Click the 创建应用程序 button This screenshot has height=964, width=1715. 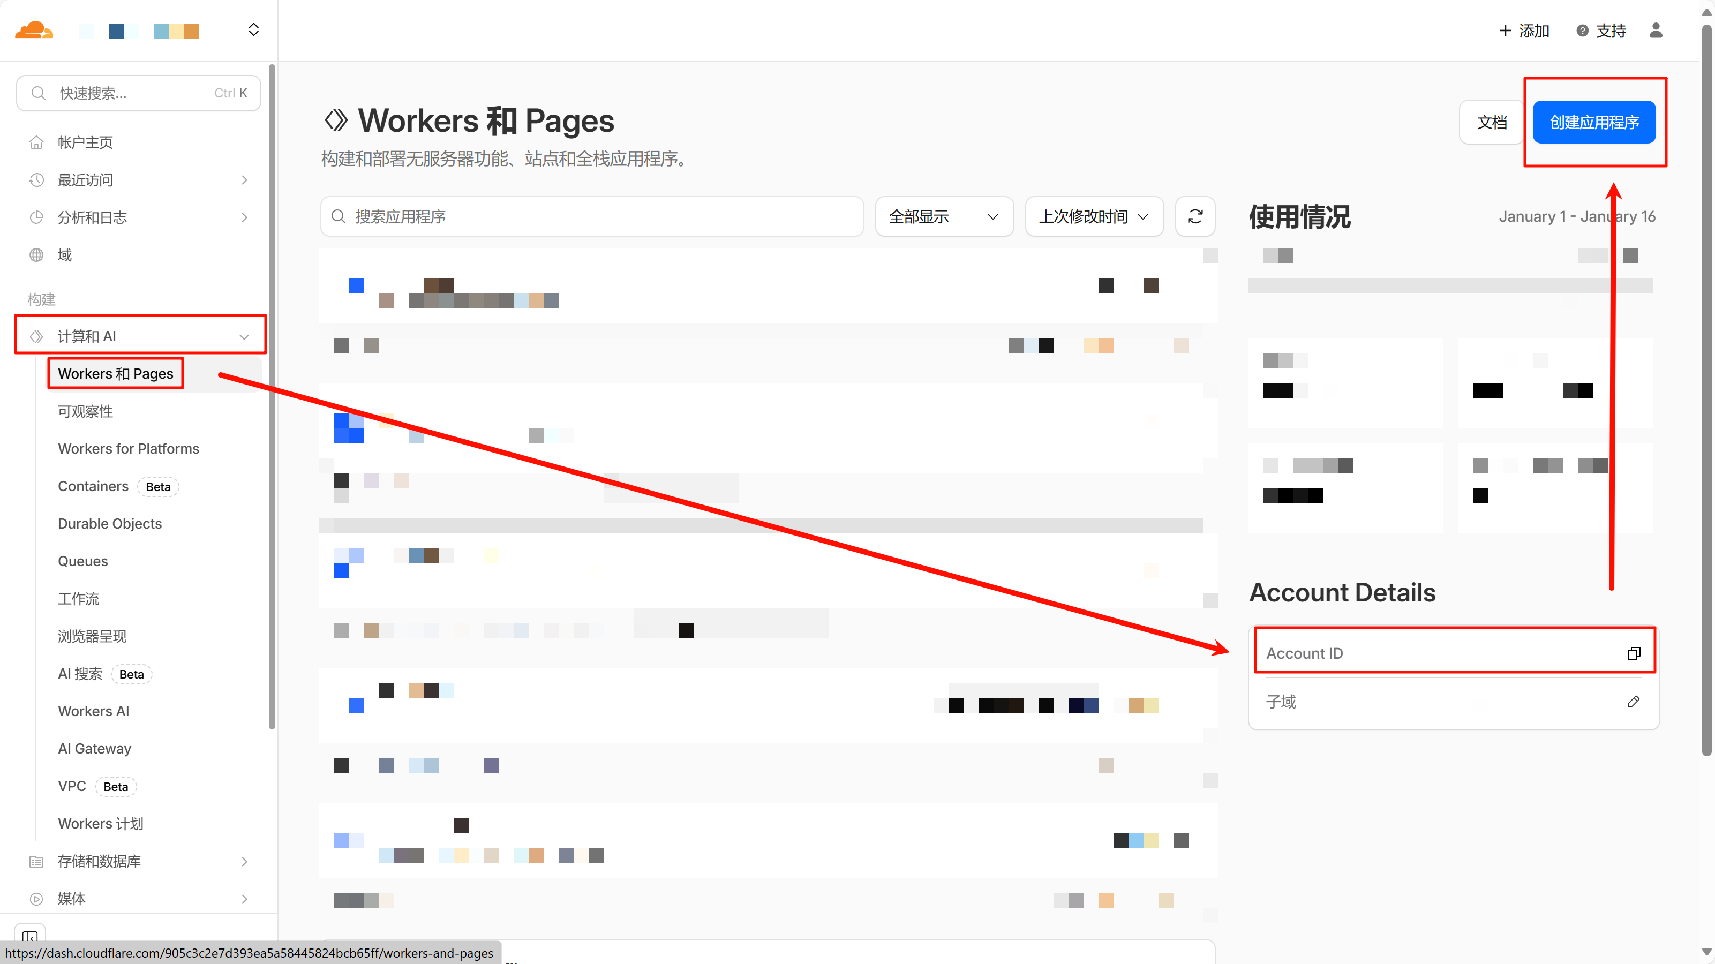[1594, 122]
